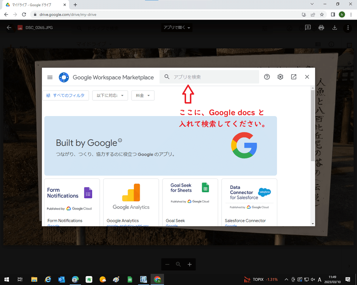Open a new Chrome tab
This screenshot has height=285, width=357.
(75, 5)
